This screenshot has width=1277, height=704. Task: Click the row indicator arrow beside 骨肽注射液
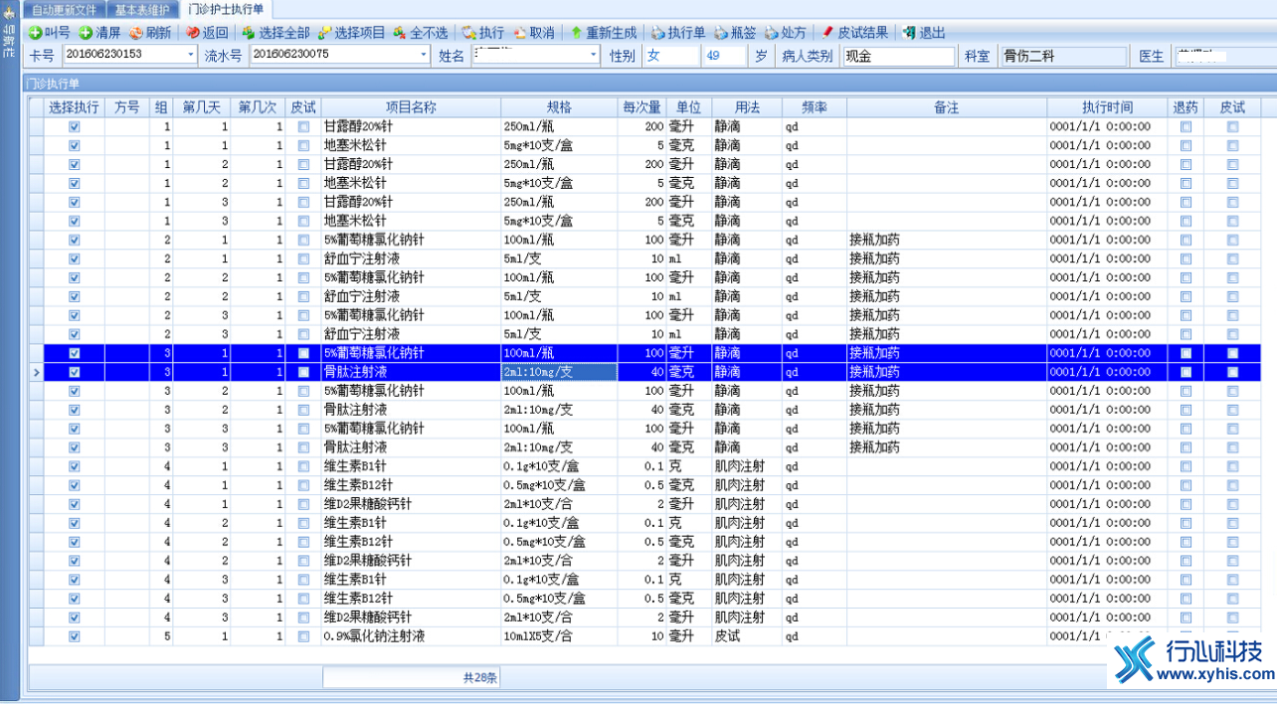click(37, 372)
